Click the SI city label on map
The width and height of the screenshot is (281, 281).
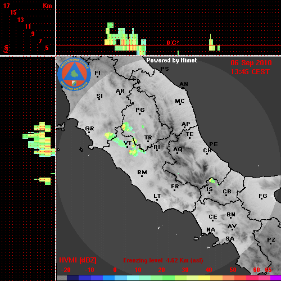point(99,96)
